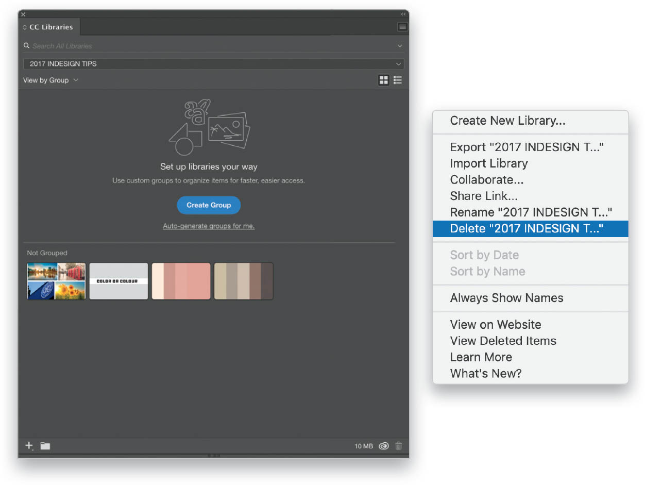Click the Create Group button
This screenshot has height=485, width=645.
point(209,205)
